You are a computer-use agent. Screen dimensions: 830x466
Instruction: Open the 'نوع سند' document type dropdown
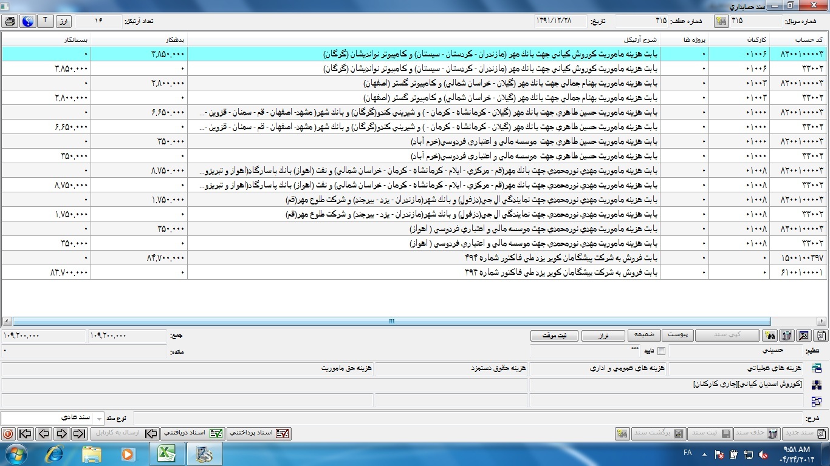click(100, 418)
